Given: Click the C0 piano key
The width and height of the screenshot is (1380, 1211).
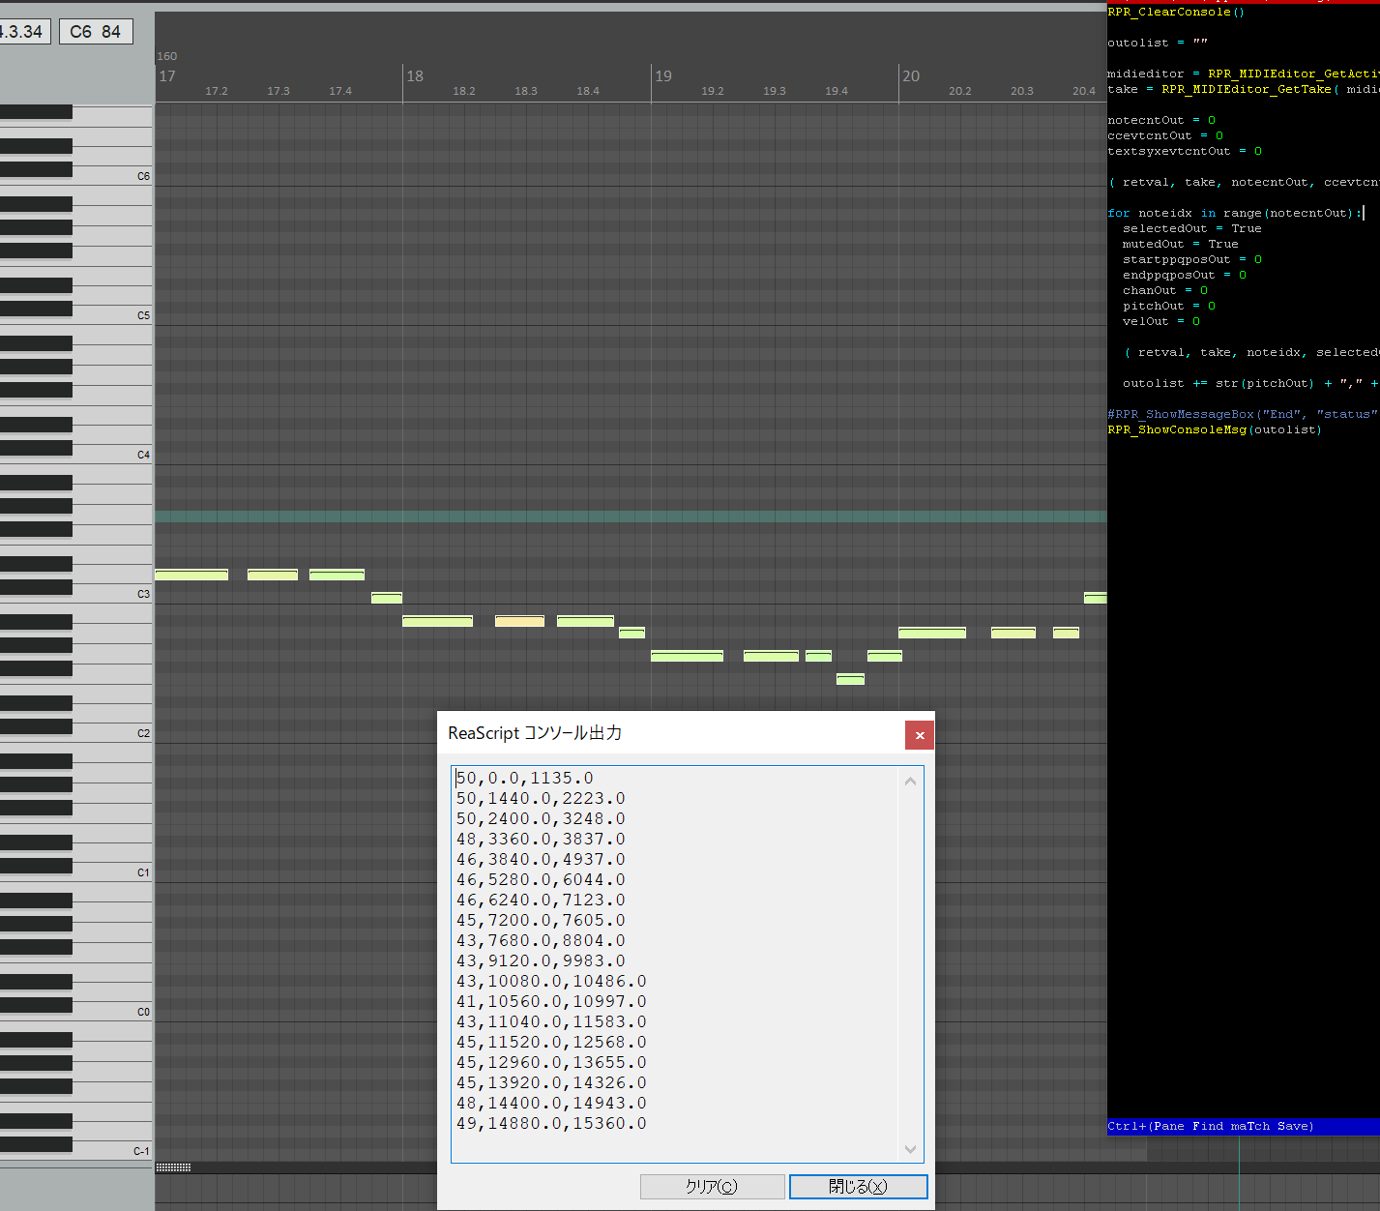Looking at the screenshot, I should pyautogui.click(x=112, y=1012).
